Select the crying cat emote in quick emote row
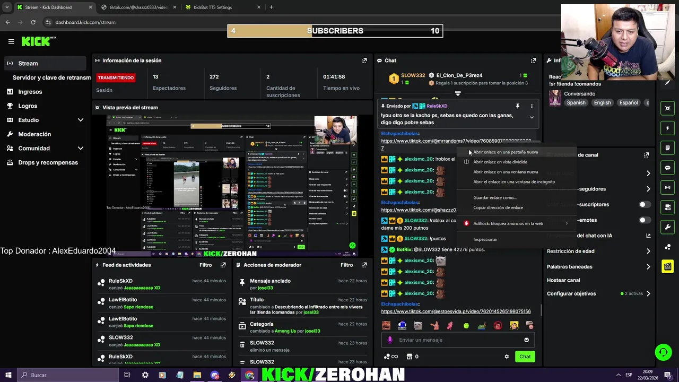The width and height of the screenshot is (679, 382). 418,325
